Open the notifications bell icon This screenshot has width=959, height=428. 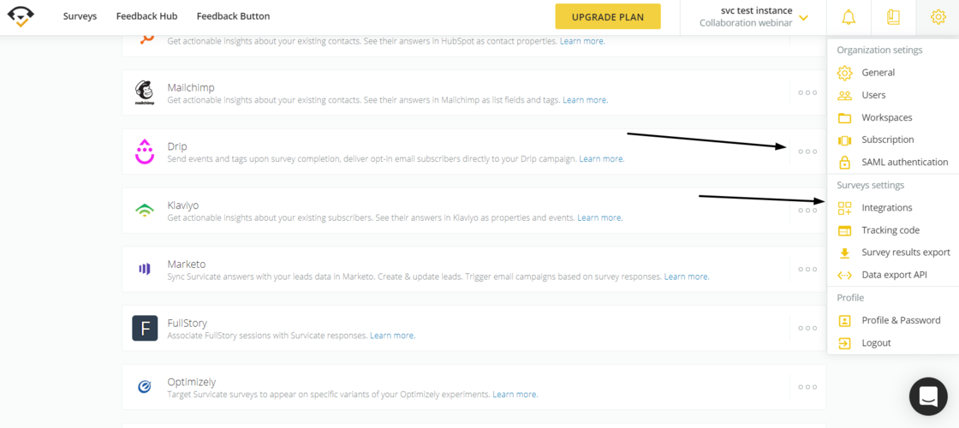(x=848, y=17)
